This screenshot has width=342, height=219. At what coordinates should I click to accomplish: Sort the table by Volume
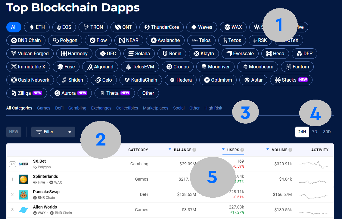pyautogui.click(x=268, y=149)
